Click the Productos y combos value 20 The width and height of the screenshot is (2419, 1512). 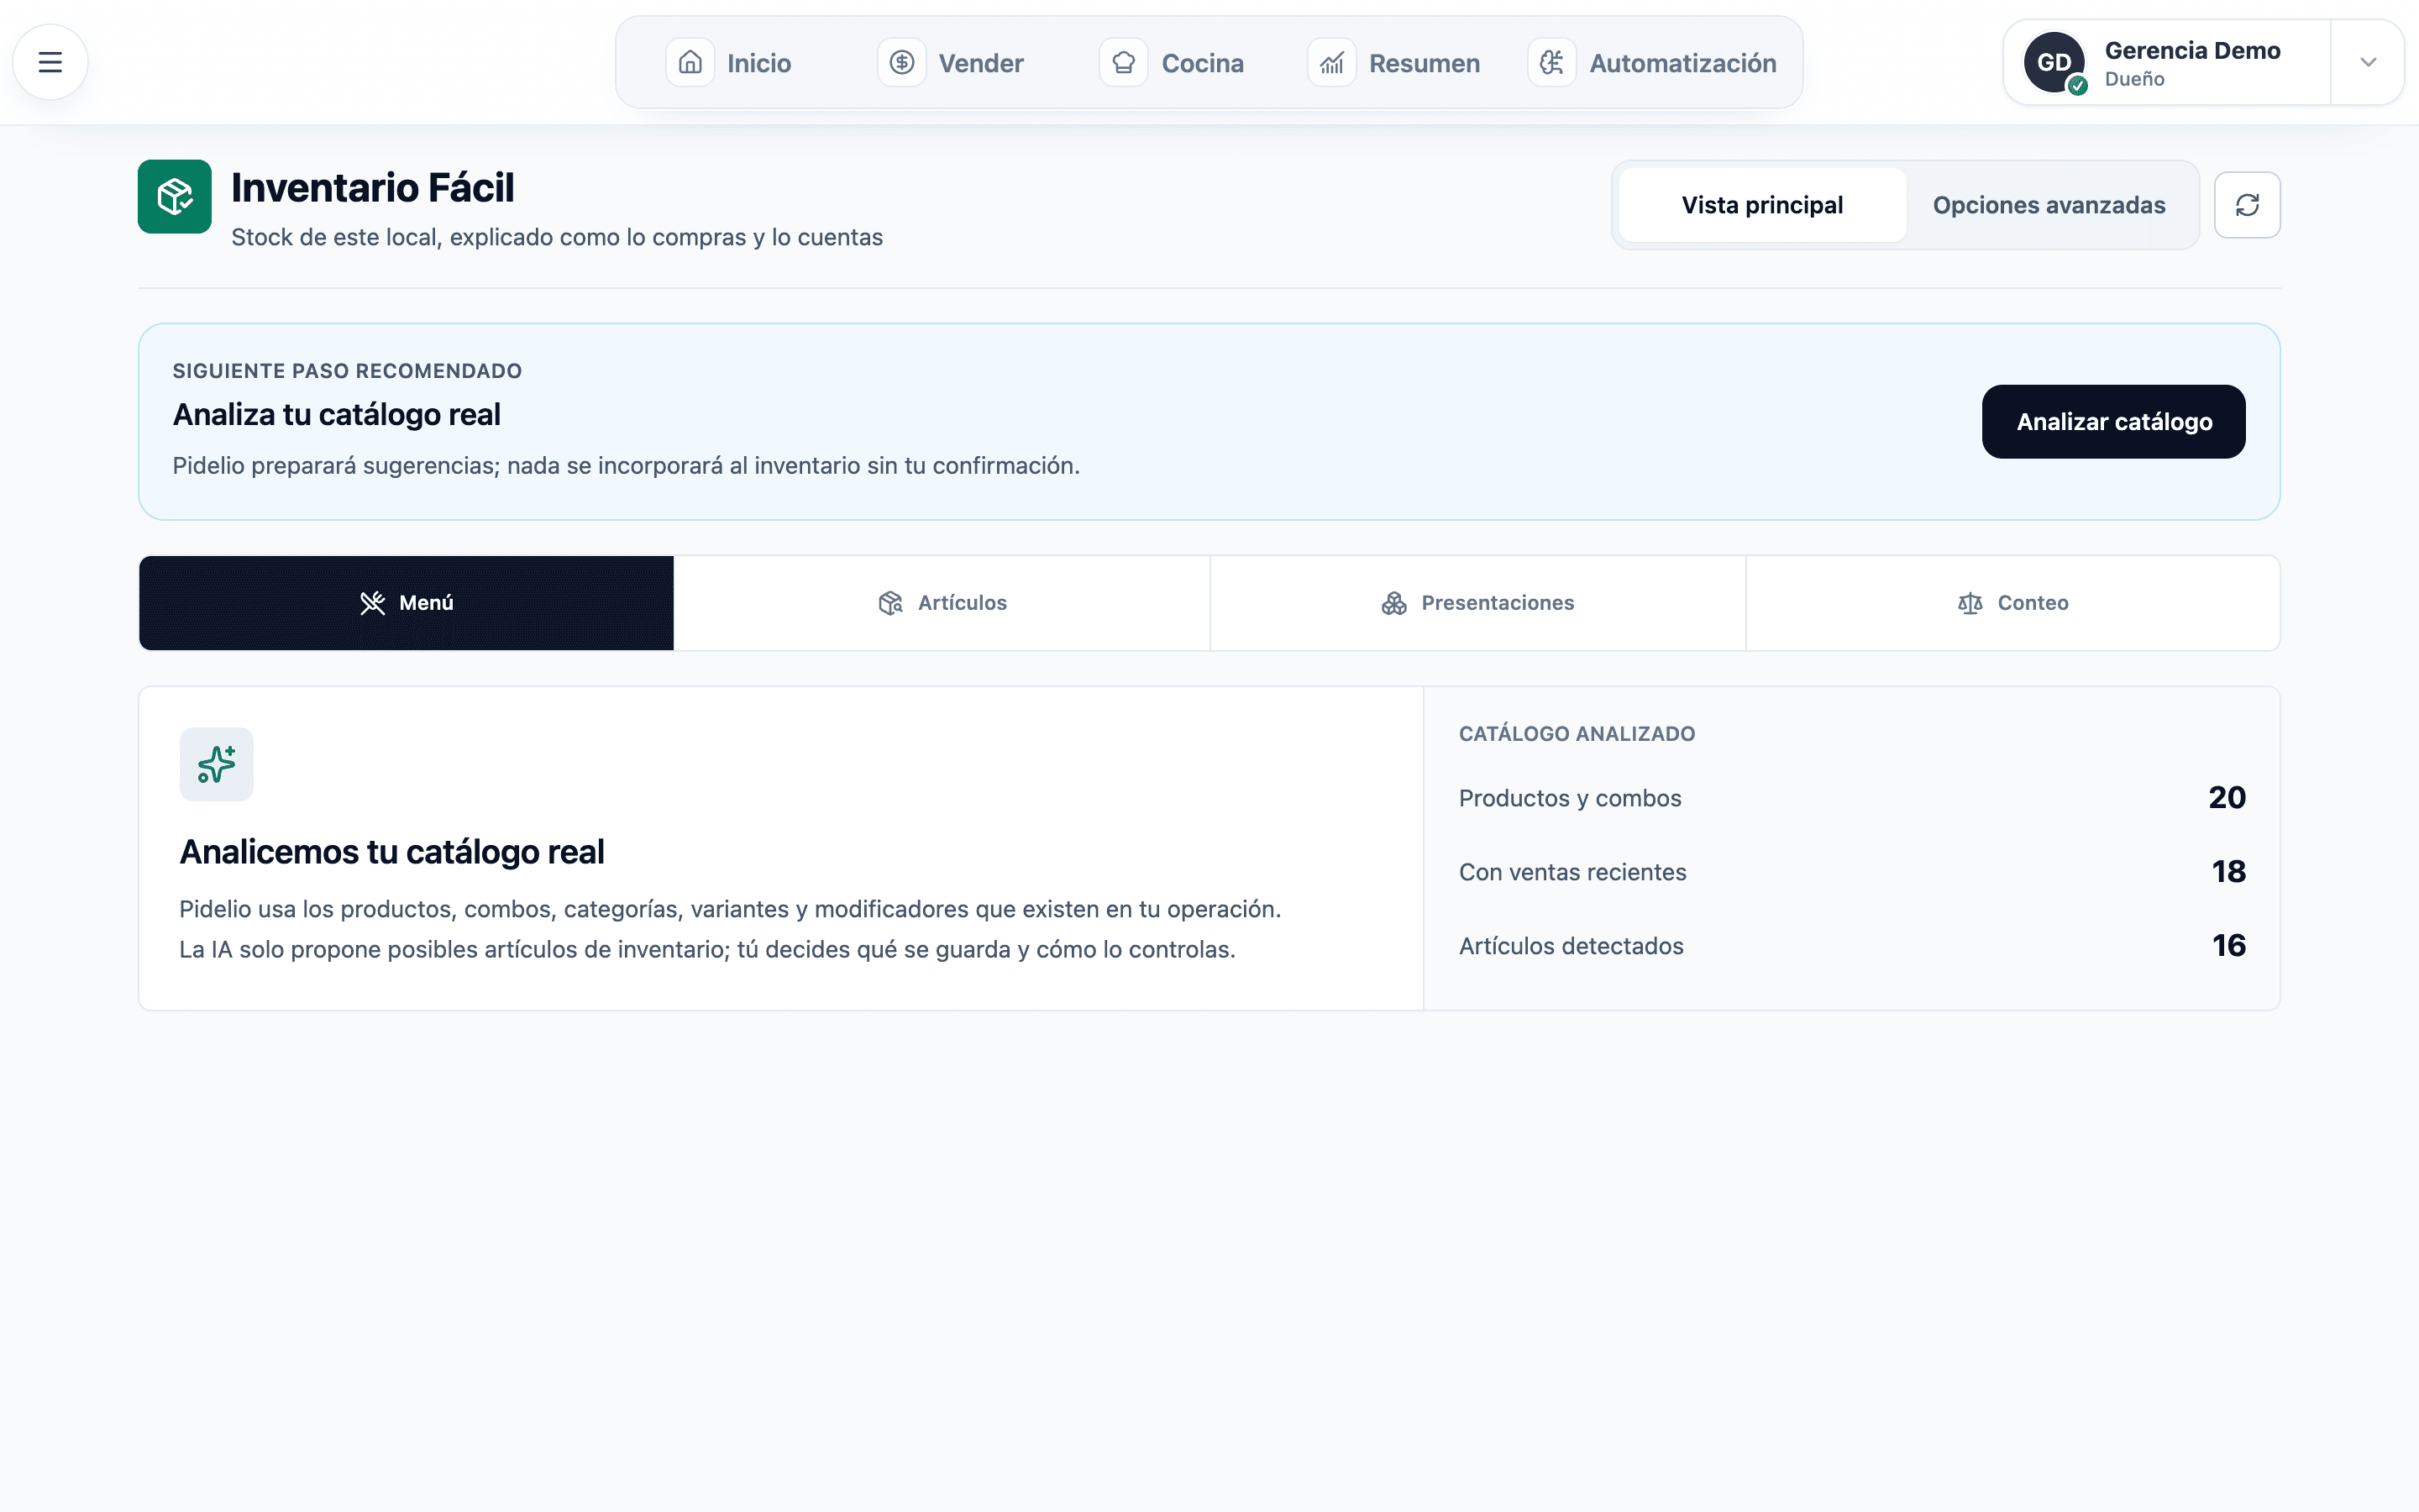pyautogui.click(x=2227, y=798)
